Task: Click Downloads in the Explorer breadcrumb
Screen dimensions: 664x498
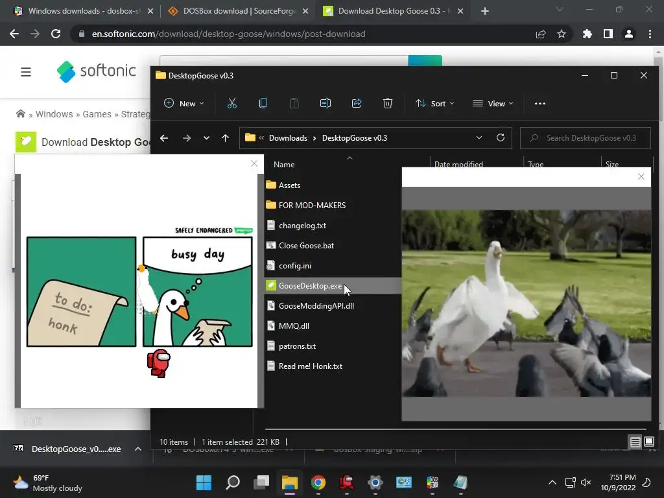Action: tap(288, 138)
